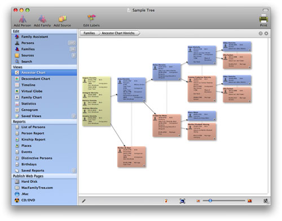Select the Klaus Meier chart node
Viewport: 282px width, 221px height.
point(202,116)
